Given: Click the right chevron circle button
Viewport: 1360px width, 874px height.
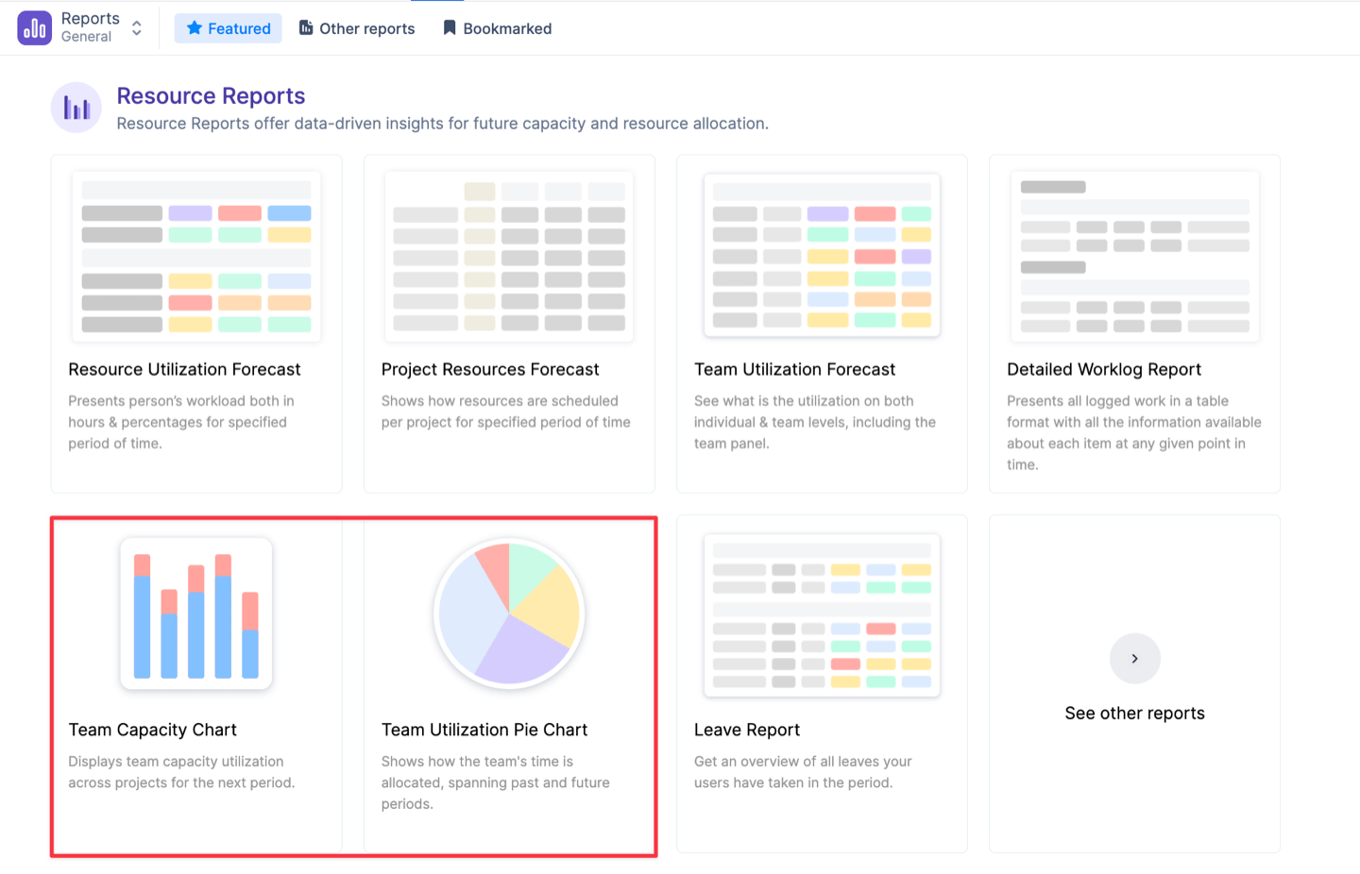Looking at the screenshot, I should click(x=1134, y=659).
